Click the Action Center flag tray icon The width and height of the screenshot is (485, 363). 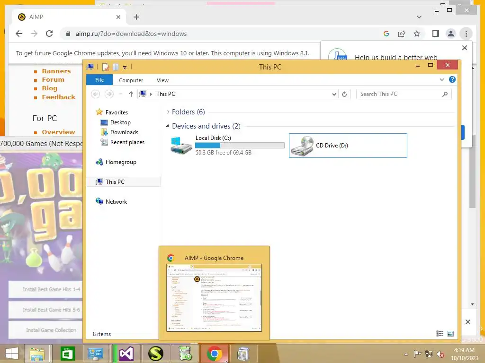tap(417, 354)
